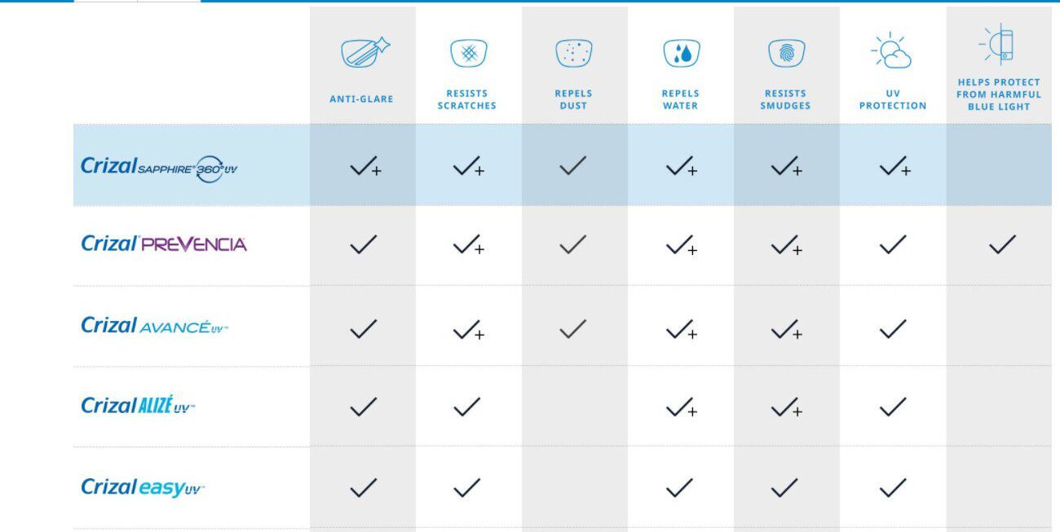
Task: Select the Crizal Alizé UV logo
Action: click(138, 406)
